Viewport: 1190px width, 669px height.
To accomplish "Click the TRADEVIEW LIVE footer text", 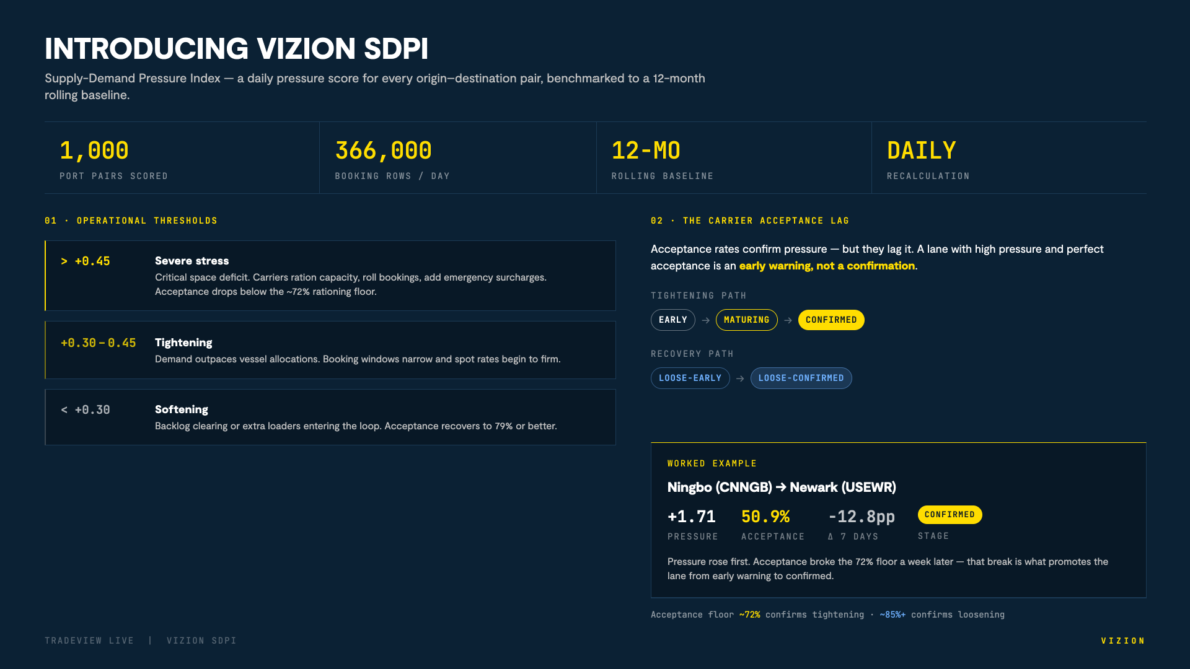I will click(x=89, y=641).
